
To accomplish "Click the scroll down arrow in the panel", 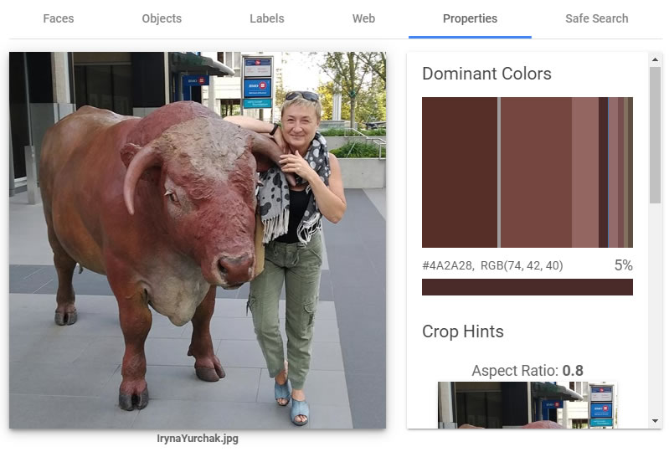I will click(x=655, y=421).
